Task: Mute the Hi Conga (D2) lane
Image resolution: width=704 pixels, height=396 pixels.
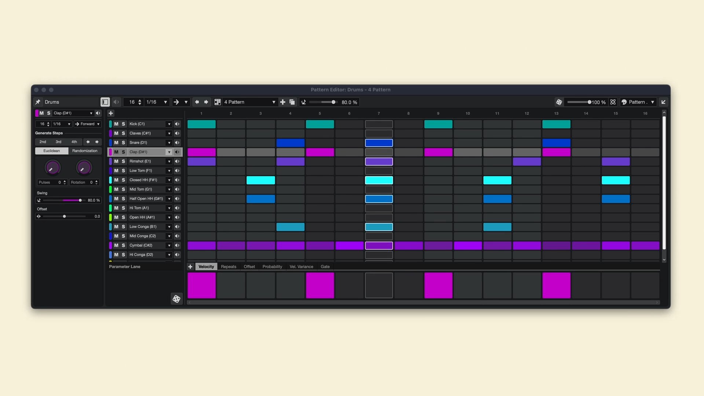Action: [116, 254]
